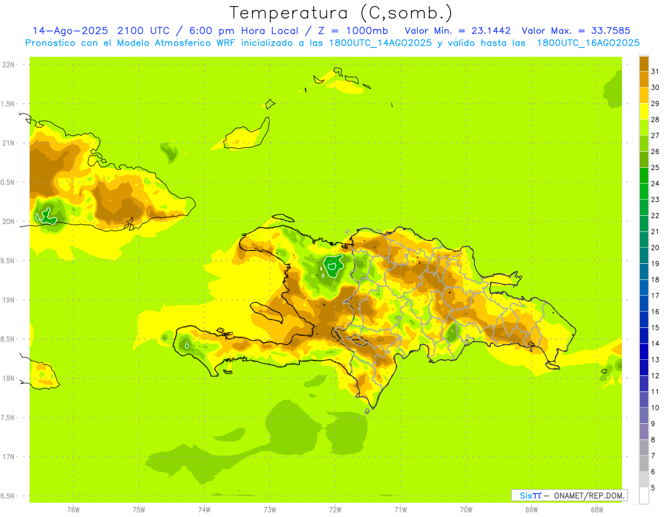Click the '73W' longitude label
This screenshot has height=517, width=670.
point(269,510)
